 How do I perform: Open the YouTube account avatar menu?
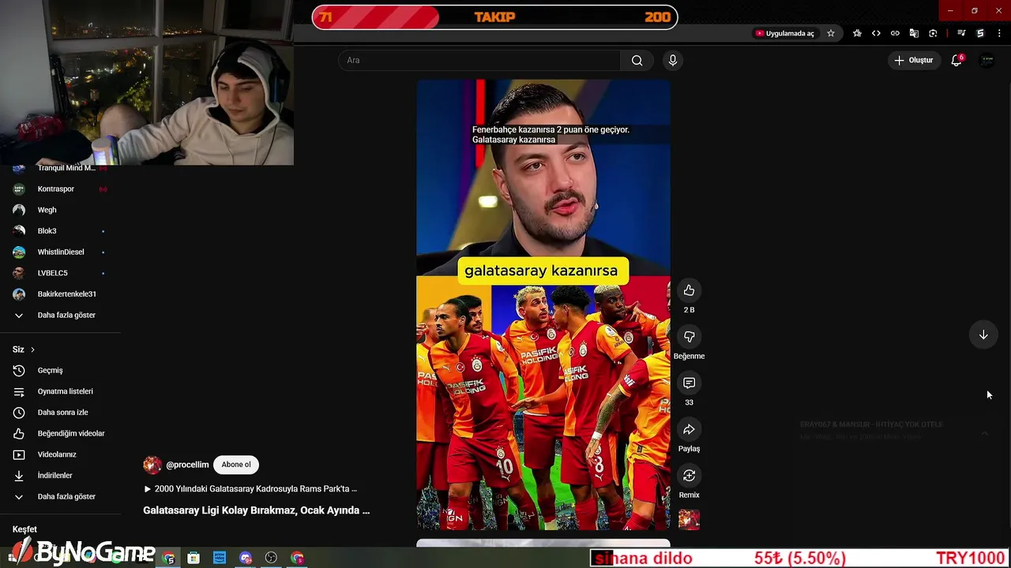pyautogui.click(x=987, y=61)
